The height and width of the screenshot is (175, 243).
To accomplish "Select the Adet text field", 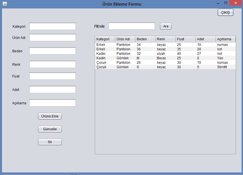I will 53,89.
